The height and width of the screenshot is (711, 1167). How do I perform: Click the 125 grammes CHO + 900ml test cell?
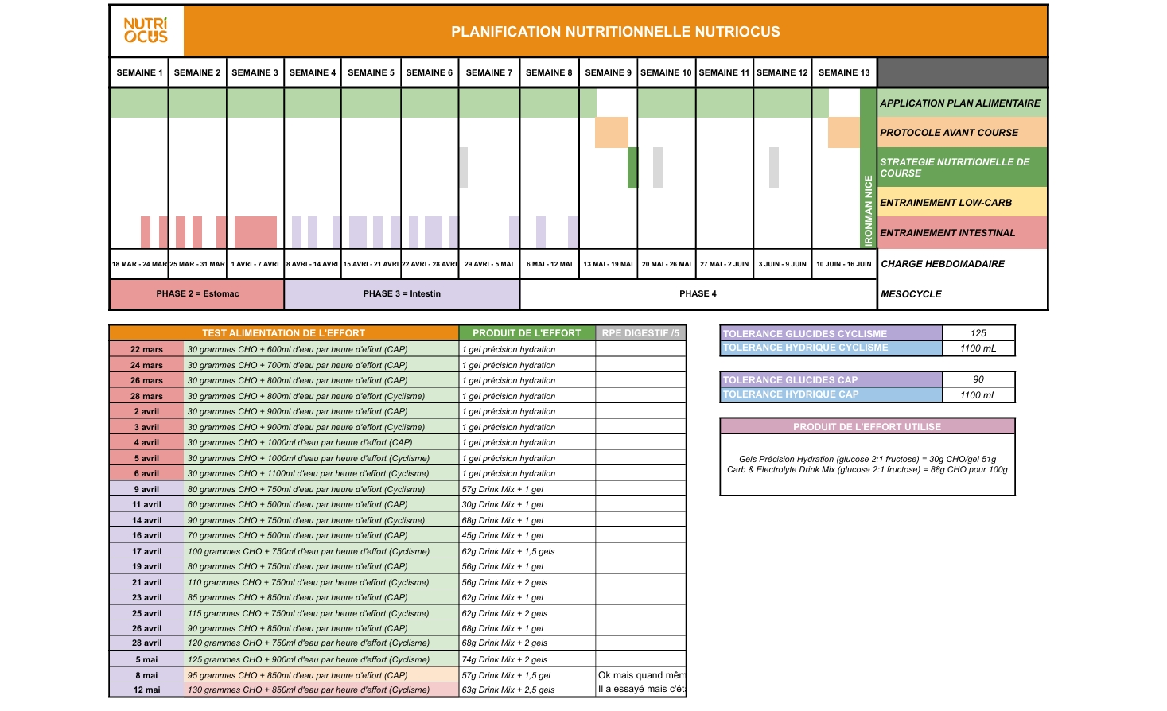point(322,659)
